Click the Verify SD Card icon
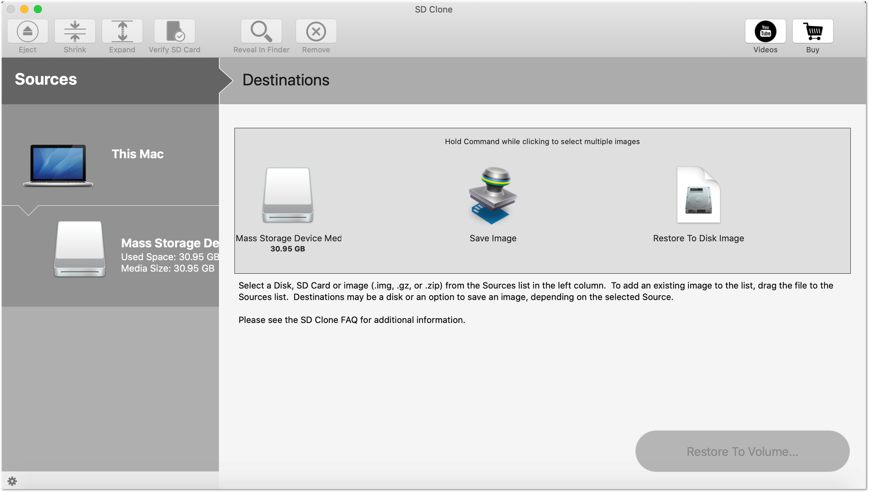869x492 pixels. (x=175, y=31)
